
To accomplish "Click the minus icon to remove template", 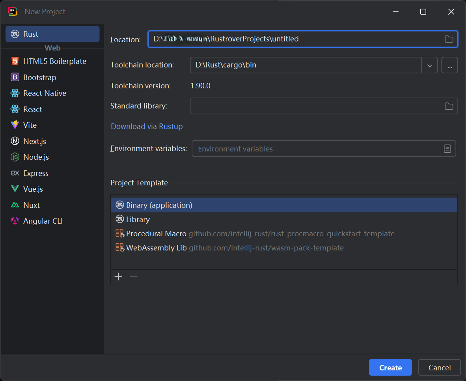I will pyautogui.click(x=134, y=276).
